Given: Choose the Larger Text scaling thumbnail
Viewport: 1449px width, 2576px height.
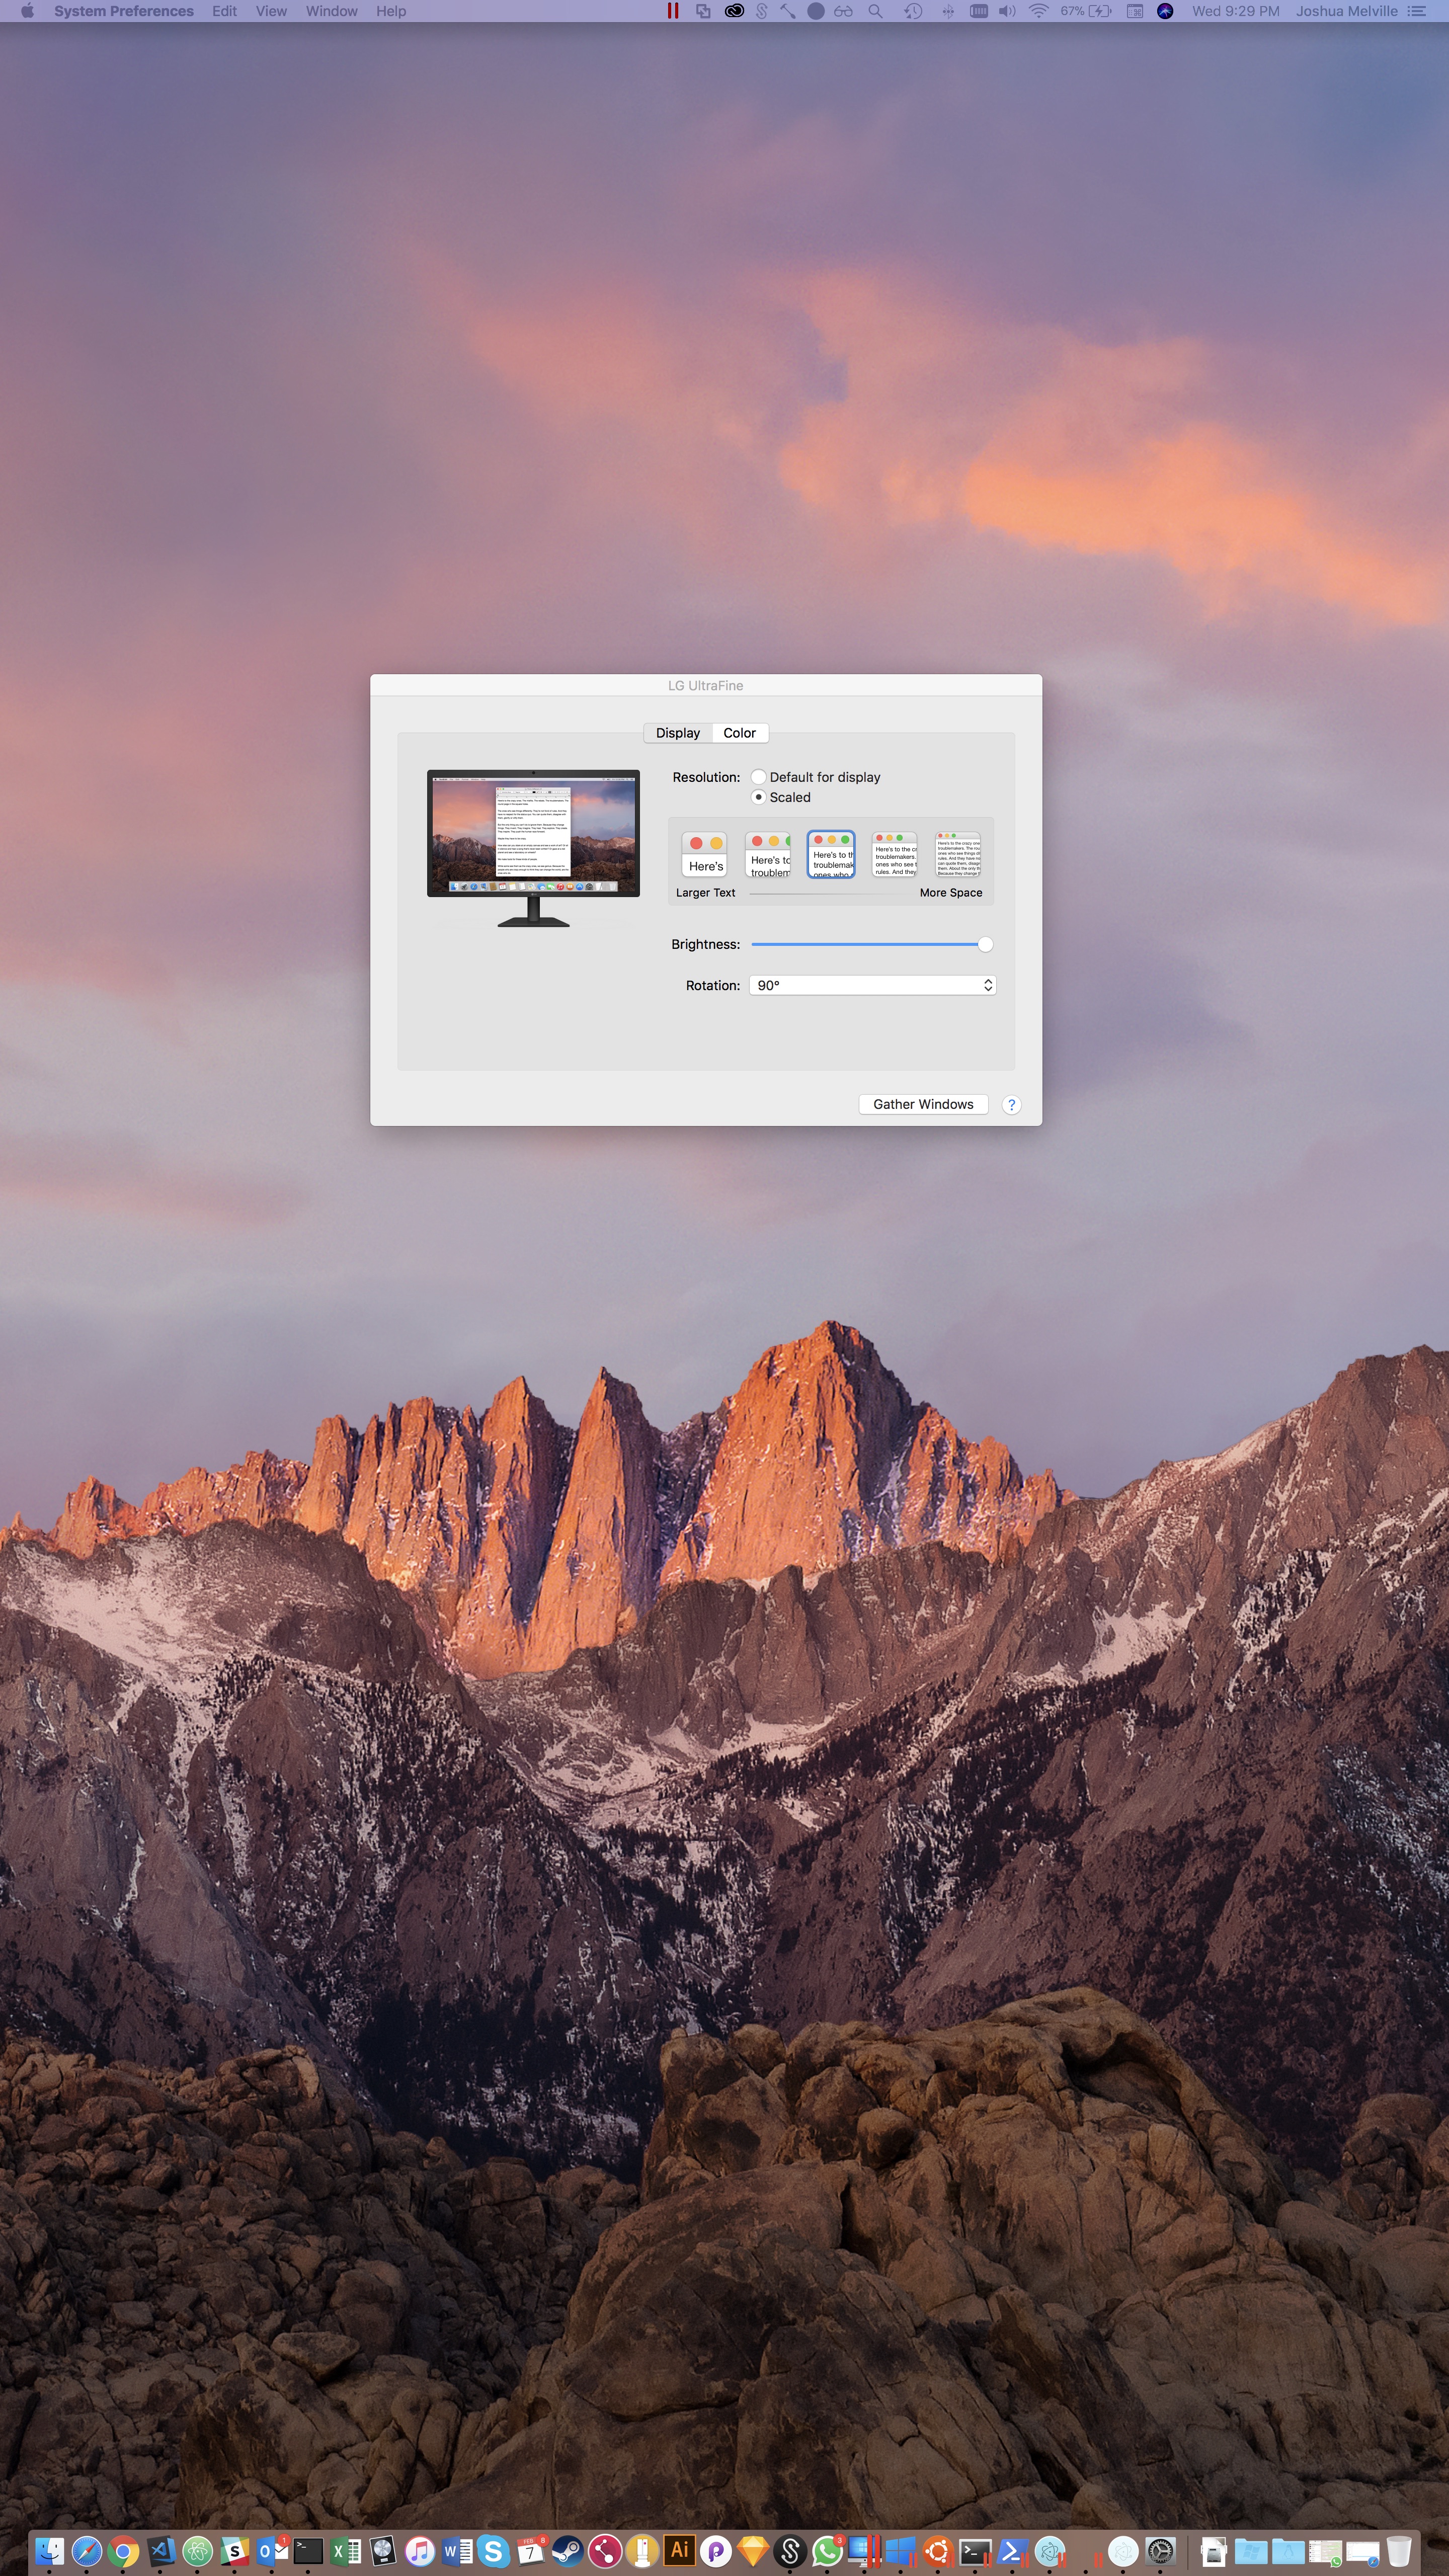Looking at the screenshot, I should click(x=705, y=855).
